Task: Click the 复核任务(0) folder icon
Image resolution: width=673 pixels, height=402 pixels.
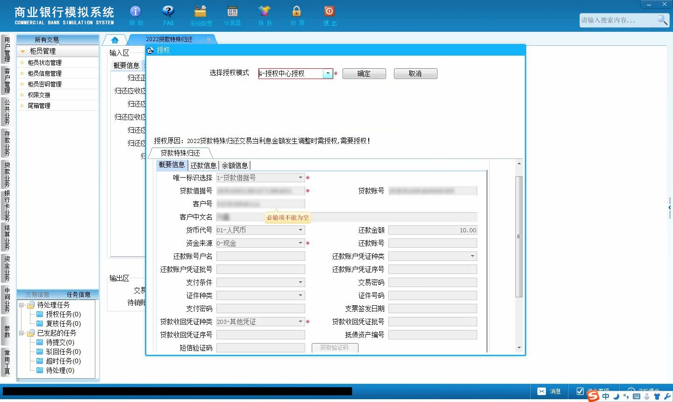Action: click(x=40, y=323)
